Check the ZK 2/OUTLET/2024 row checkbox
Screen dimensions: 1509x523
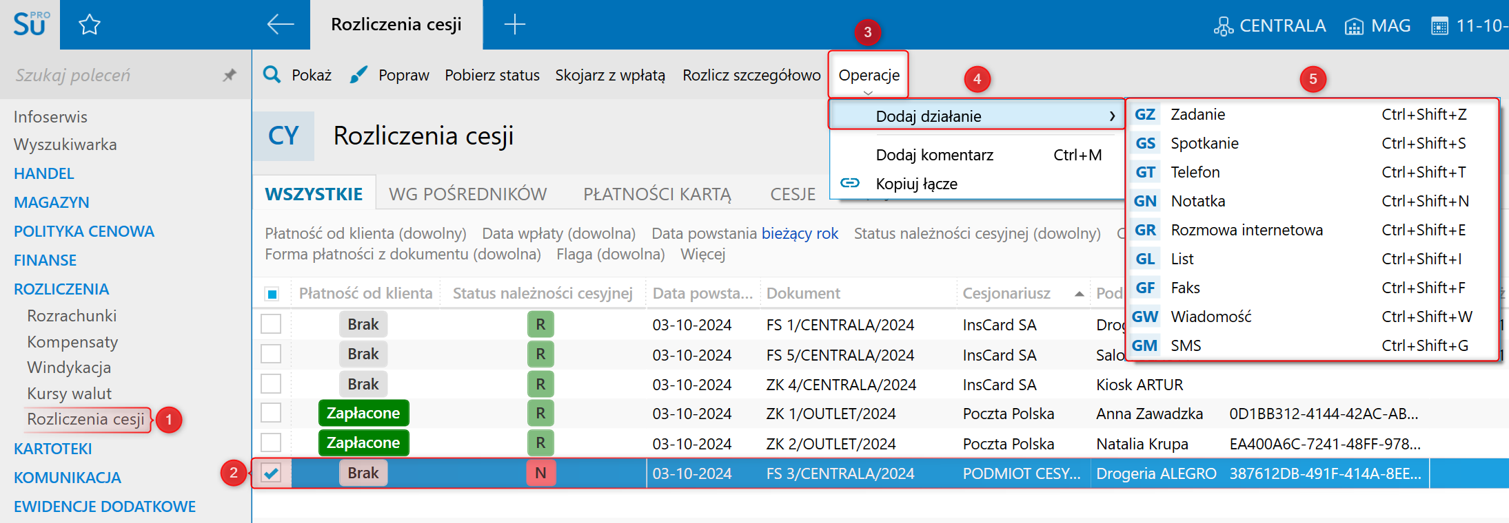coord(271,442)
